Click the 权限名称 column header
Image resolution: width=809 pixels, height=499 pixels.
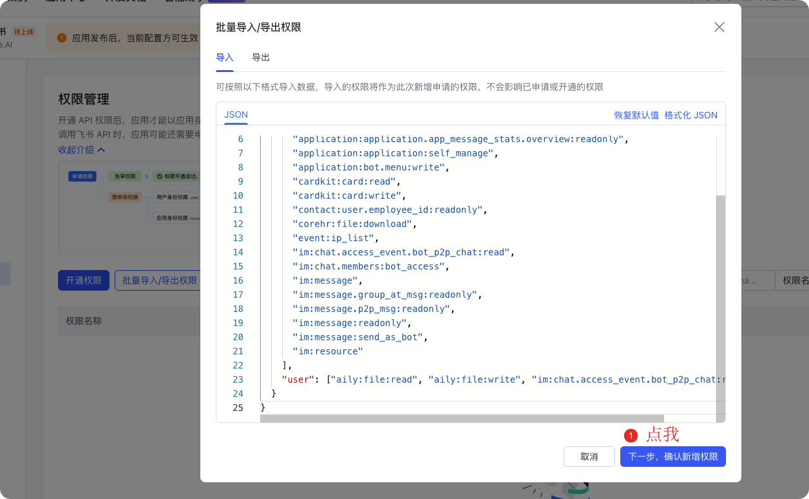pos(84,321)
